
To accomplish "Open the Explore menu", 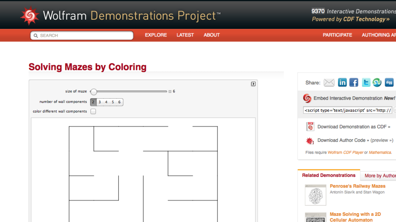I will pyautogui.click(x=156, y=35).
